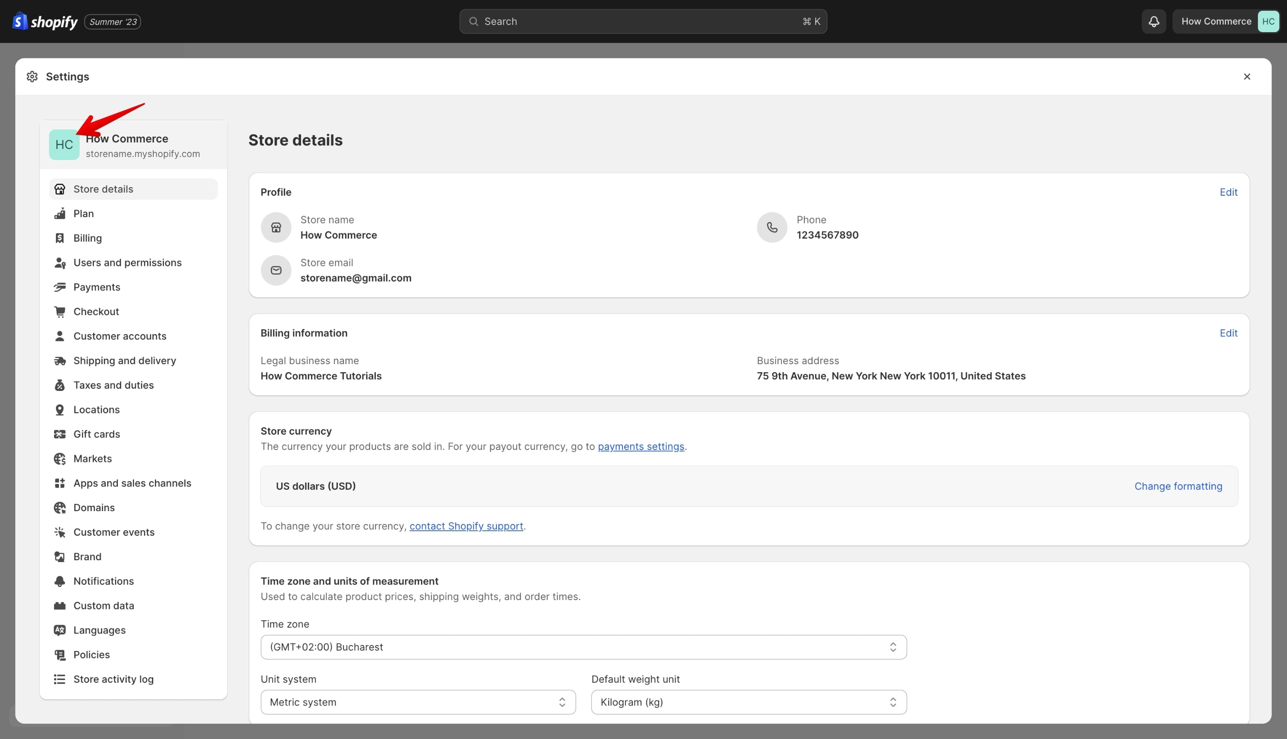Click the Locations pin icon

click(60, 410)
